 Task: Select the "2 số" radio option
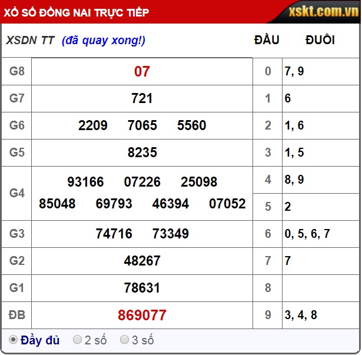77,340
